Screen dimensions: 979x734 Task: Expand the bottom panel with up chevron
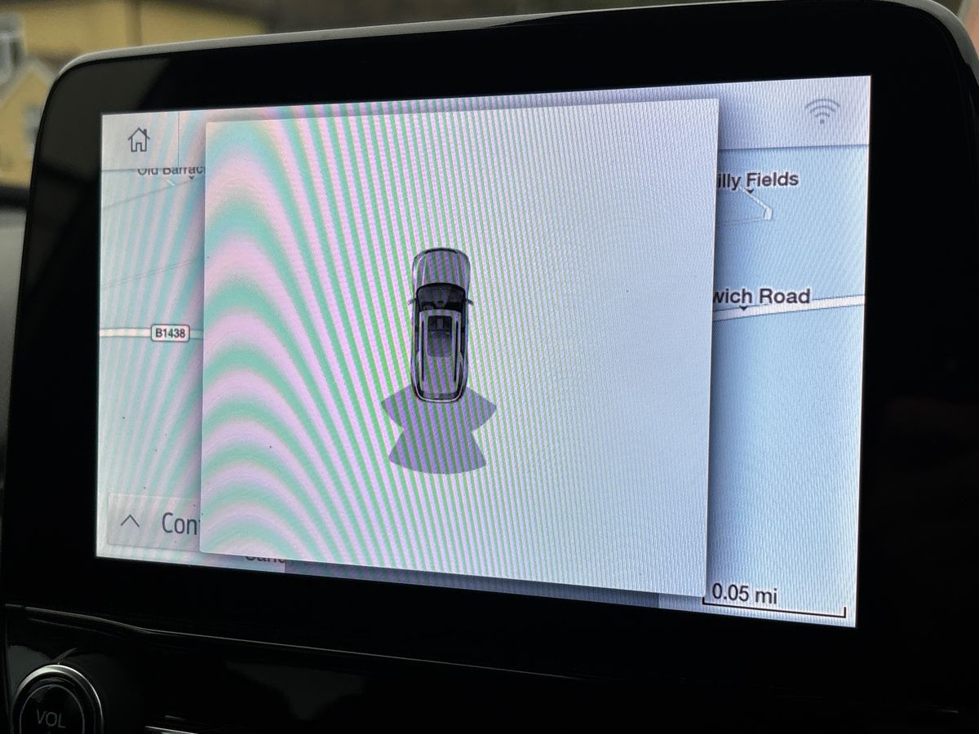click(130, 522)
